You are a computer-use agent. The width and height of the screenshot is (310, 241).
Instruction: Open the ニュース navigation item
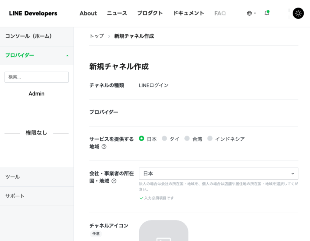pos(117,13)
